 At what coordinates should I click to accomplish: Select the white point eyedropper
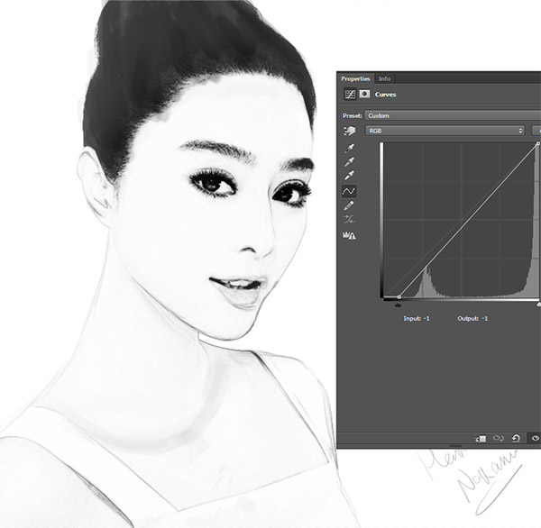tap(349, 175)
